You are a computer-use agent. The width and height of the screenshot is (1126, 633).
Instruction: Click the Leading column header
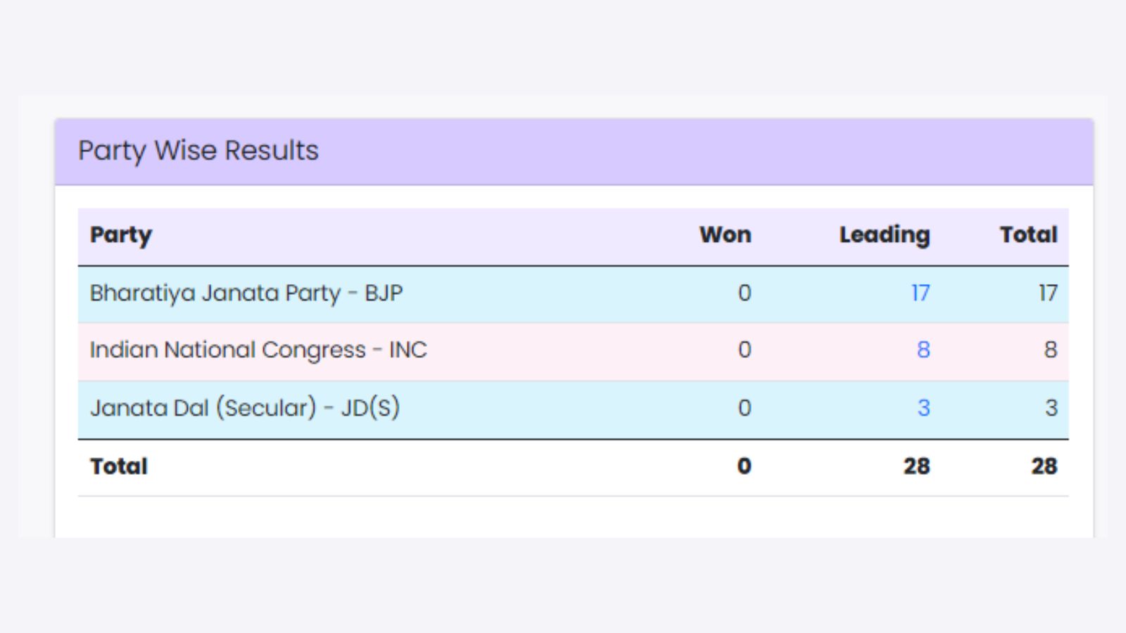pyautogui.click(x=884, y=235)
